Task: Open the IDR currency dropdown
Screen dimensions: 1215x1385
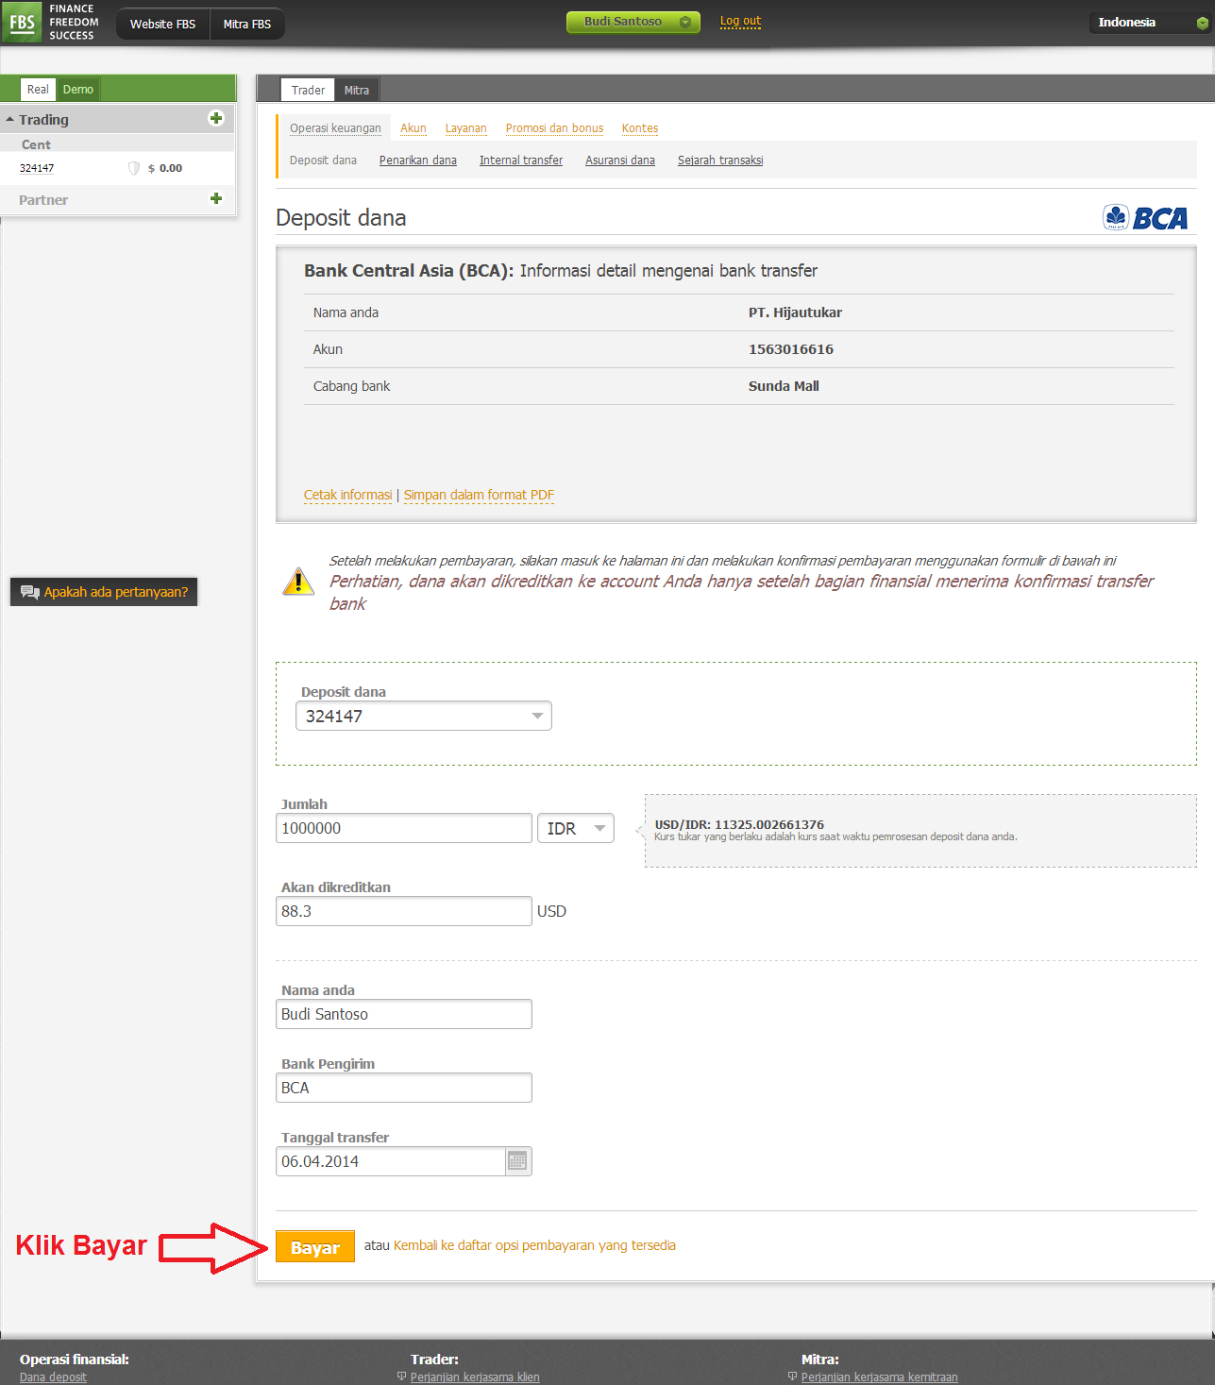Action: pyautogui.click(x=576, y=828)
